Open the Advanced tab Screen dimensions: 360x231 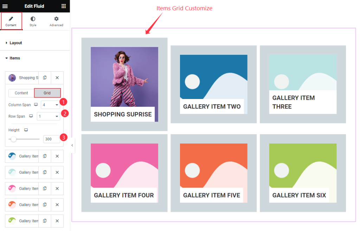pos(56,21)
